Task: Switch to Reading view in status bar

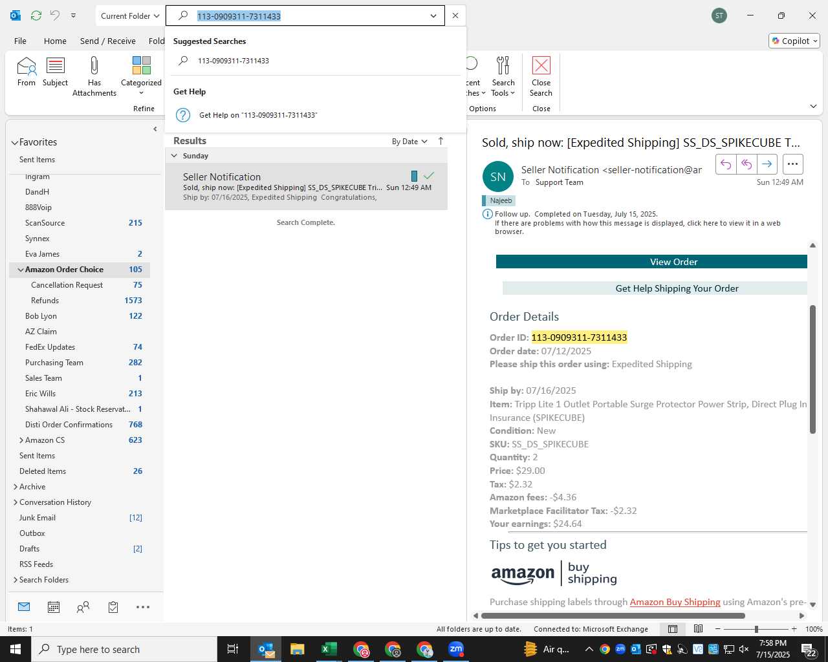Action: [698, 629]
